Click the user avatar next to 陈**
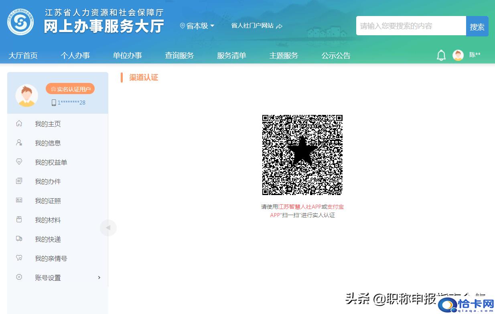 pos(458,55)
